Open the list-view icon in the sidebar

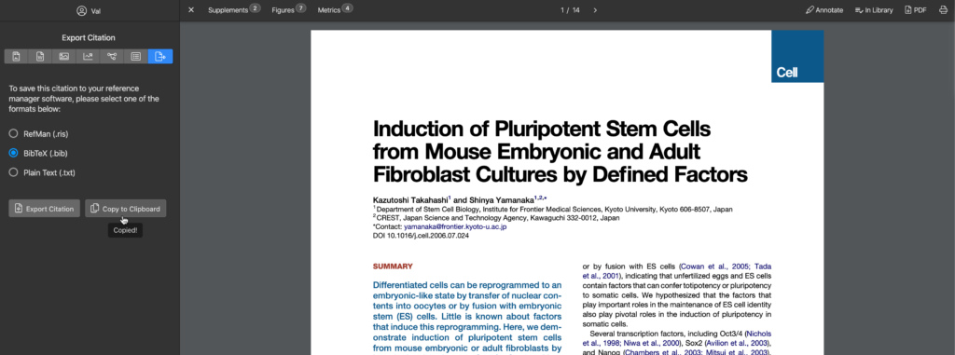point(136,57)
